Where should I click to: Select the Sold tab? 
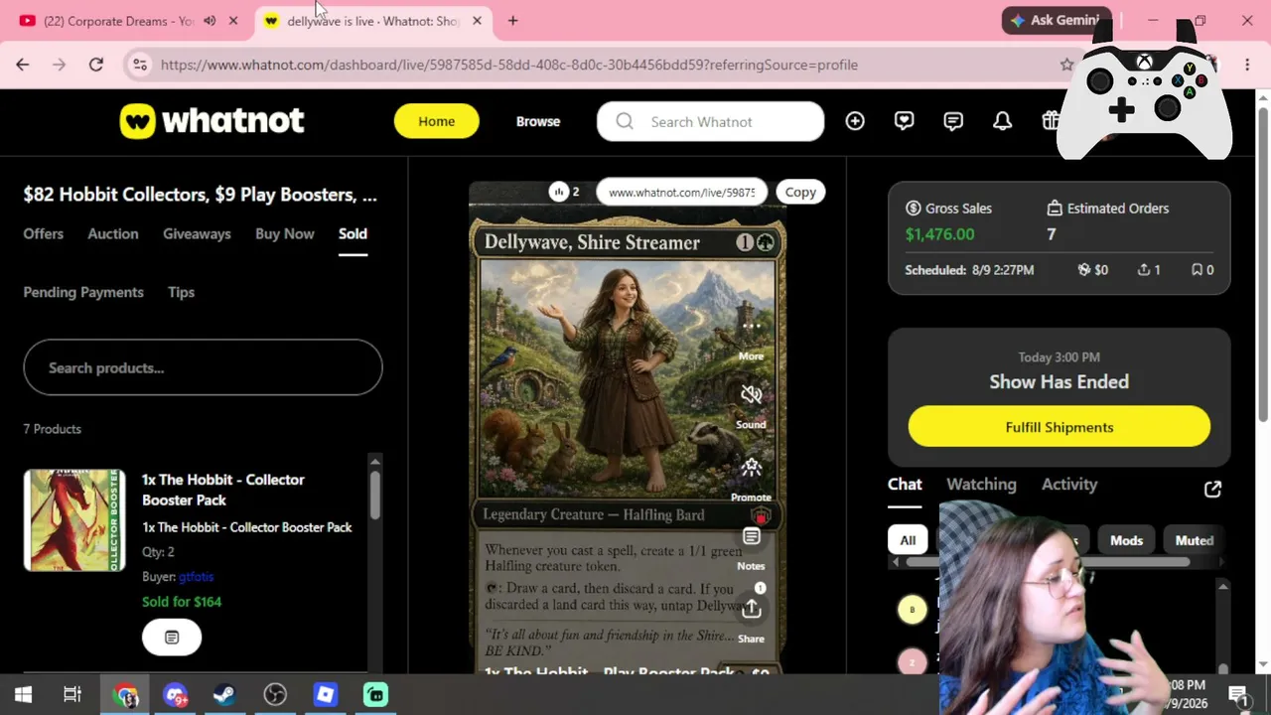coord(353,233)
